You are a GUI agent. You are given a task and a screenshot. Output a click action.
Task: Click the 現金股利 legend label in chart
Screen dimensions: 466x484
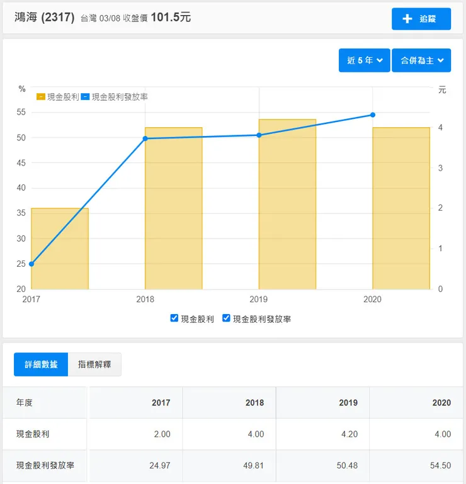[63, 97]
